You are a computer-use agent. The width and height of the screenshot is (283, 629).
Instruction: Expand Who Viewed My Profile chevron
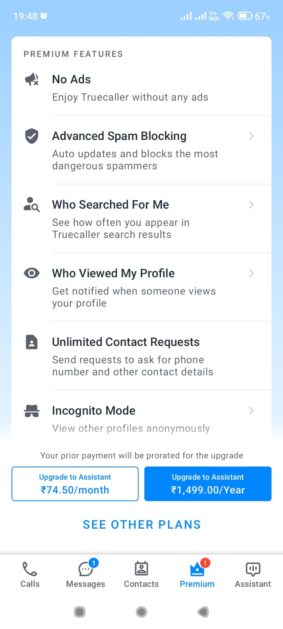[x=252, y=273]
